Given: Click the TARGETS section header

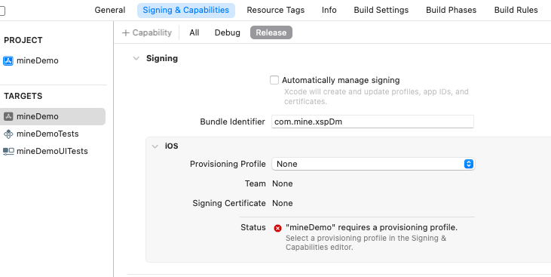Looking at the screenshot, I should tap(23, 96).
